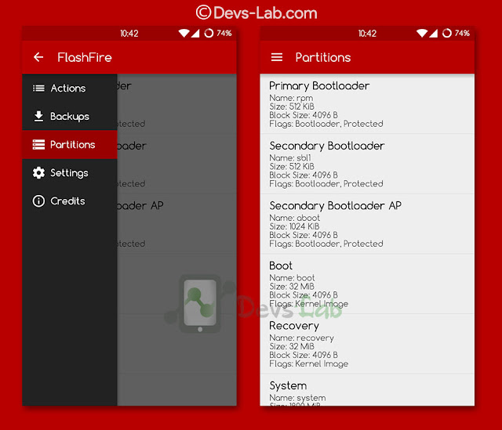The width and height of the screenshot is (502, 430).
Task: Open the hamburger menu beside Partitions title
Action: pos(277,57)
